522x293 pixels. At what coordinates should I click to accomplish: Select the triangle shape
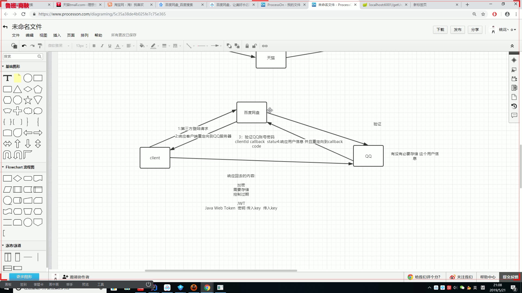17,89
